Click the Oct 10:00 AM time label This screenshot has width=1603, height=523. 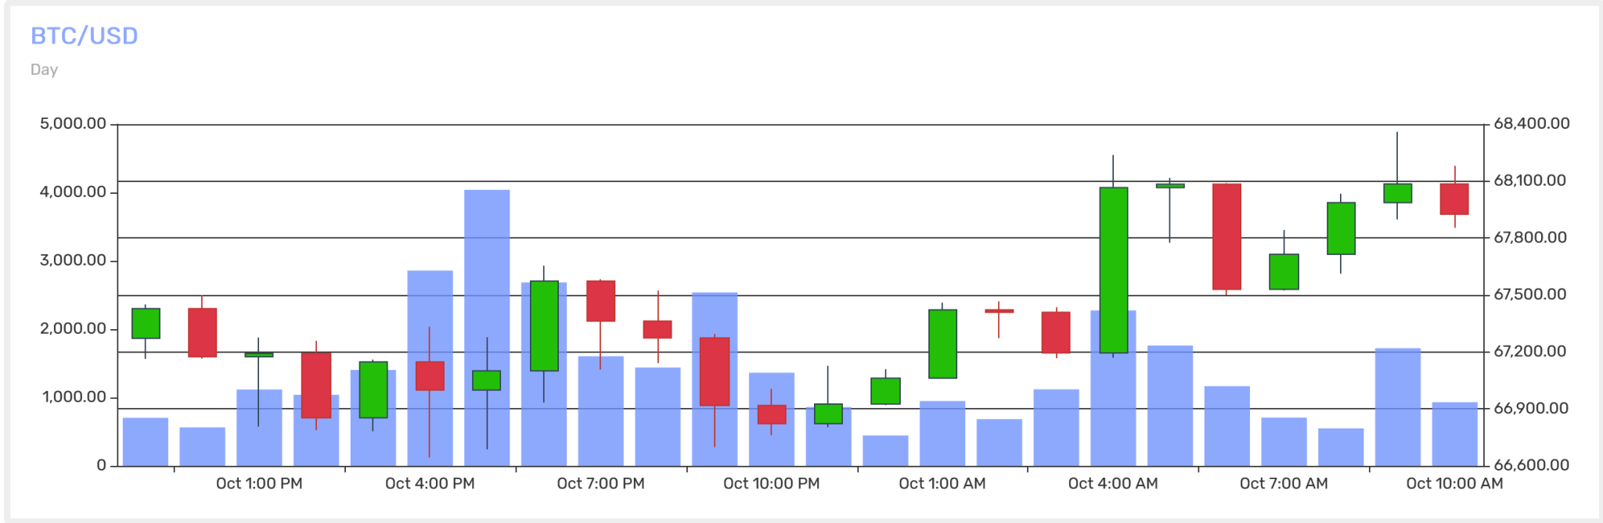[1454, 484]
